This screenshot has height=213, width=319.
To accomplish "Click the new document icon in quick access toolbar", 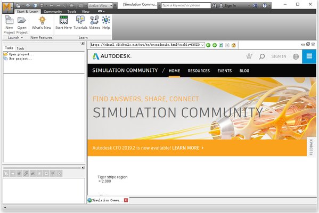I will [x=18, y=5].
